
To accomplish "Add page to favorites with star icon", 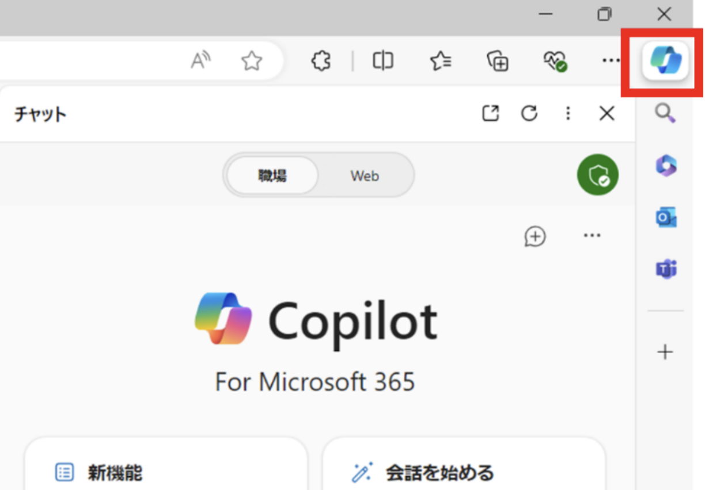I will pos(252,60).
